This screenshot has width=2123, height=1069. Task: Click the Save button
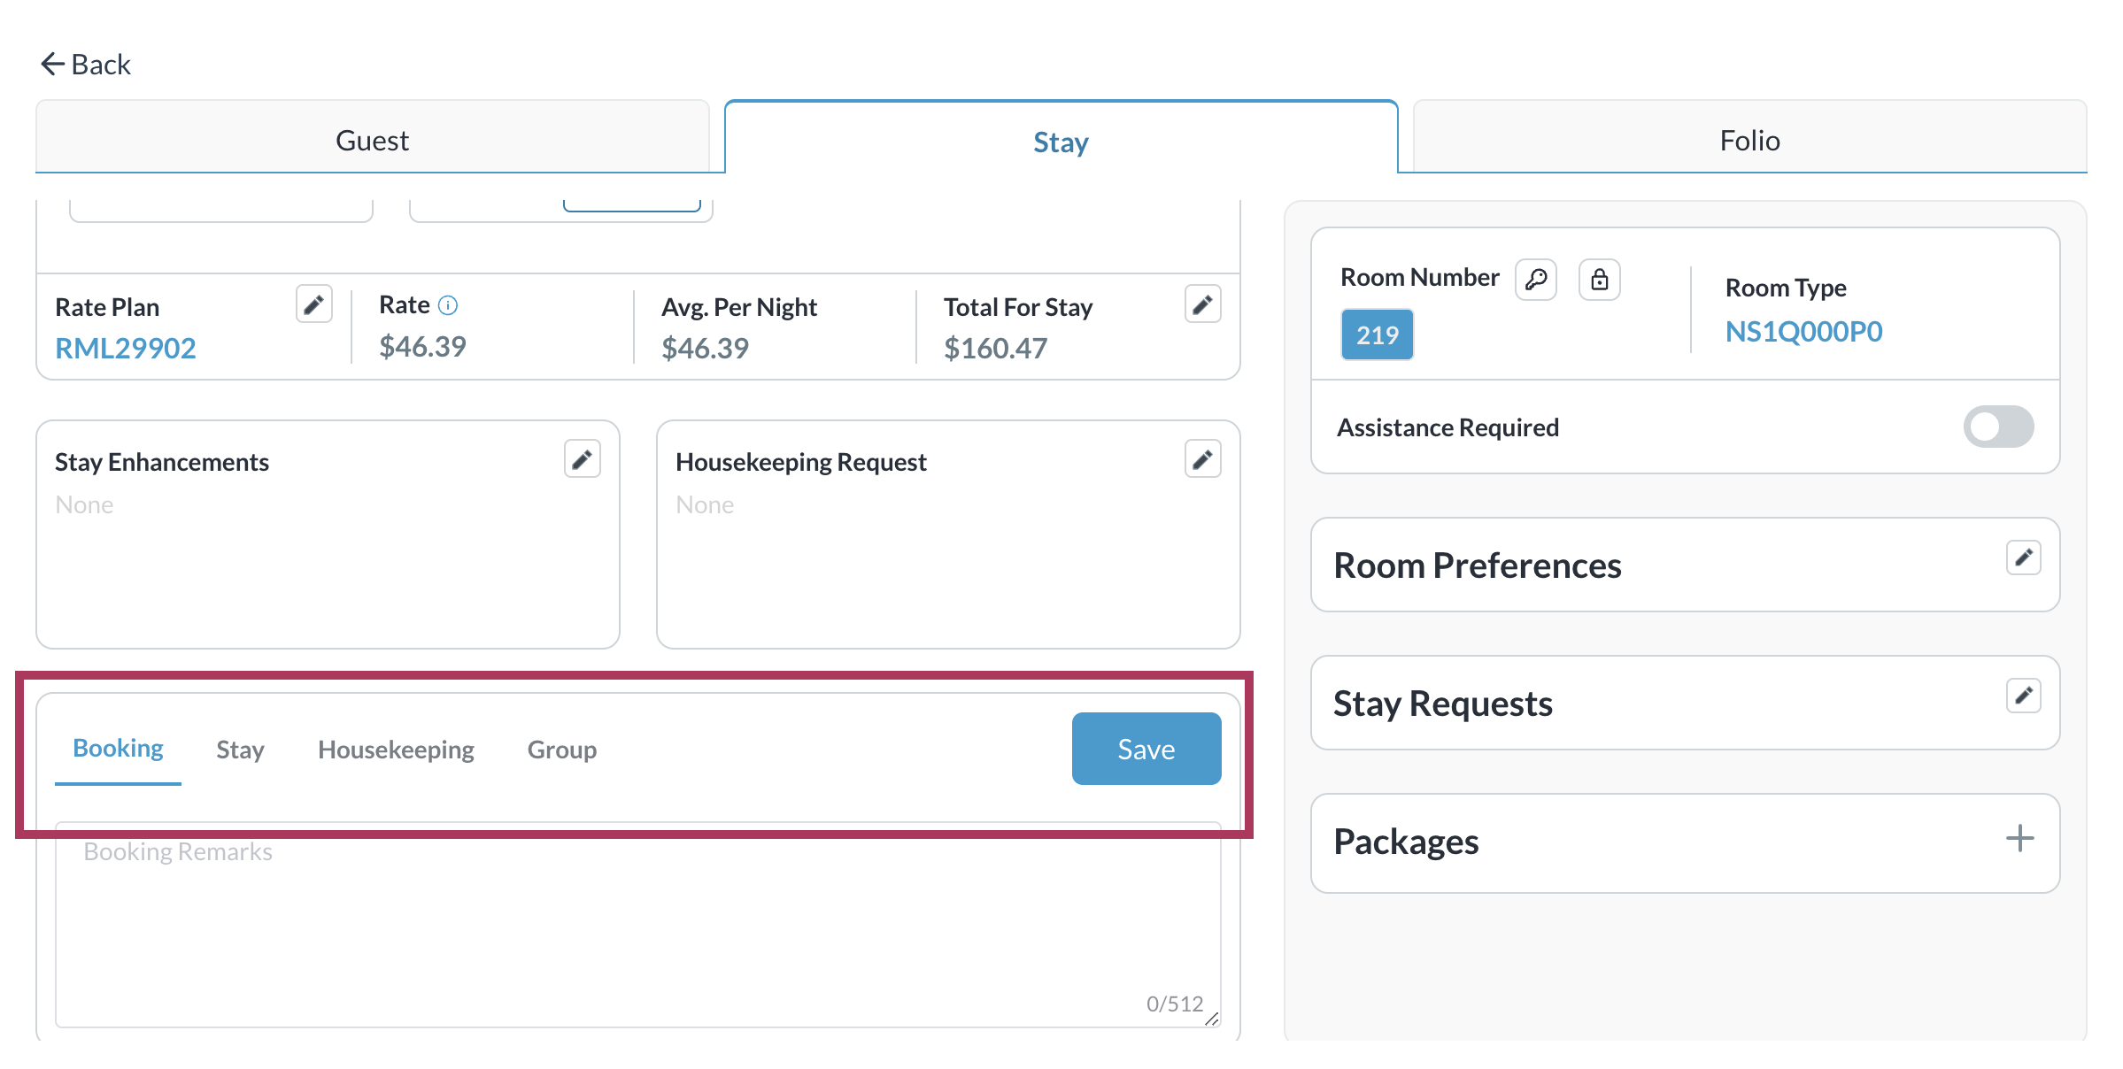1146,749
